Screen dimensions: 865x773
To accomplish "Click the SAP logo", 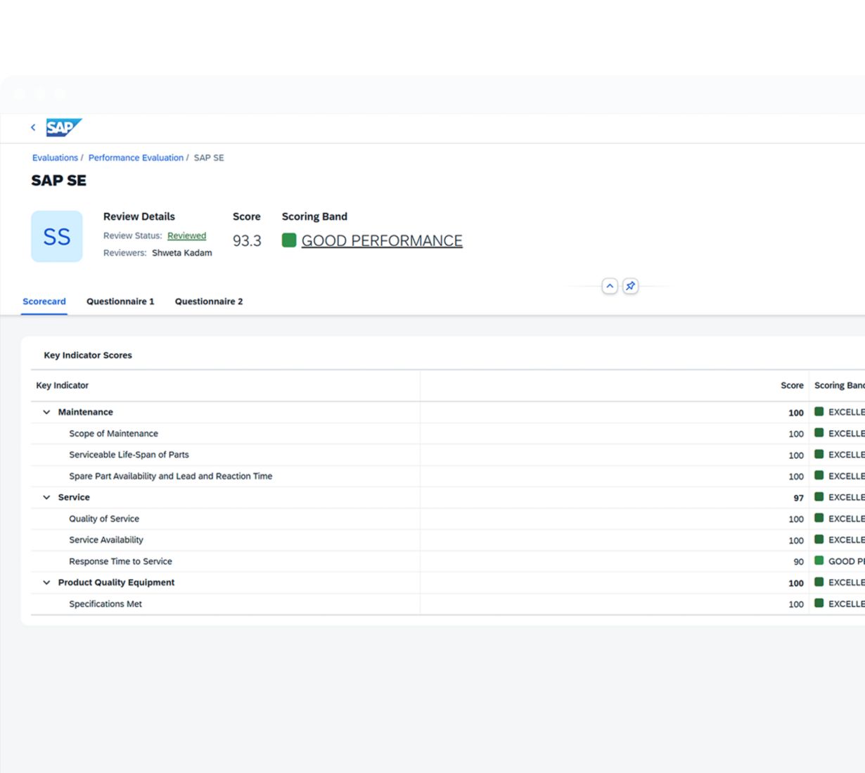I will coord(63,127).
